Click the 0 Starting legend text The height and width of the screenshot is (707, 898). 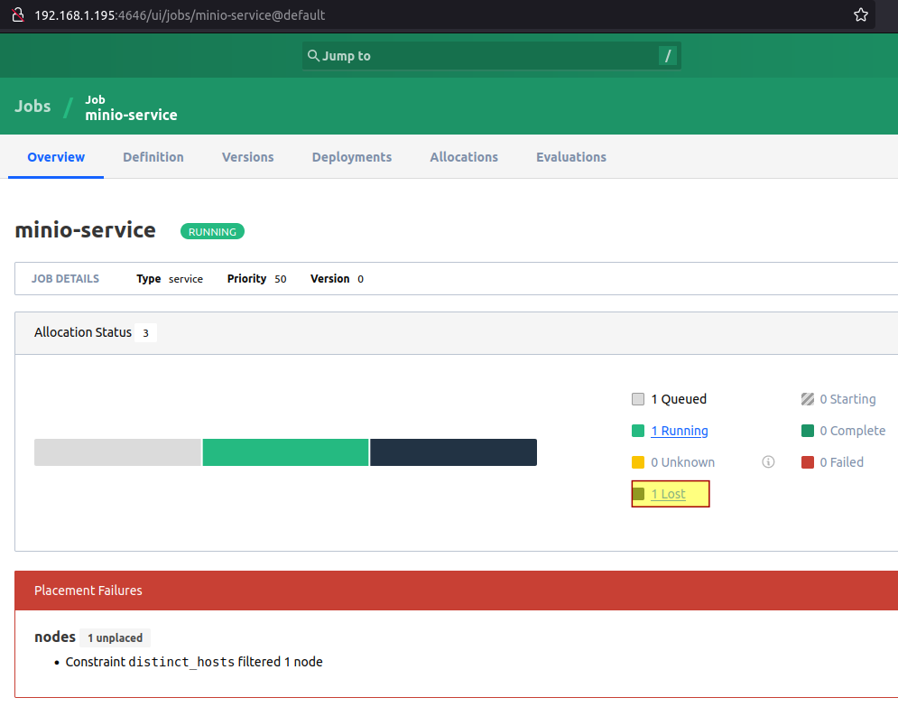point(847,399)
